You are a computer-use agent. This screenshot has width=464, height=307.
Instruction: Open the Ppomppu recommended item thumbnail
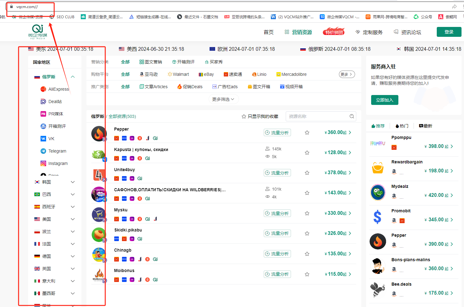378,143
